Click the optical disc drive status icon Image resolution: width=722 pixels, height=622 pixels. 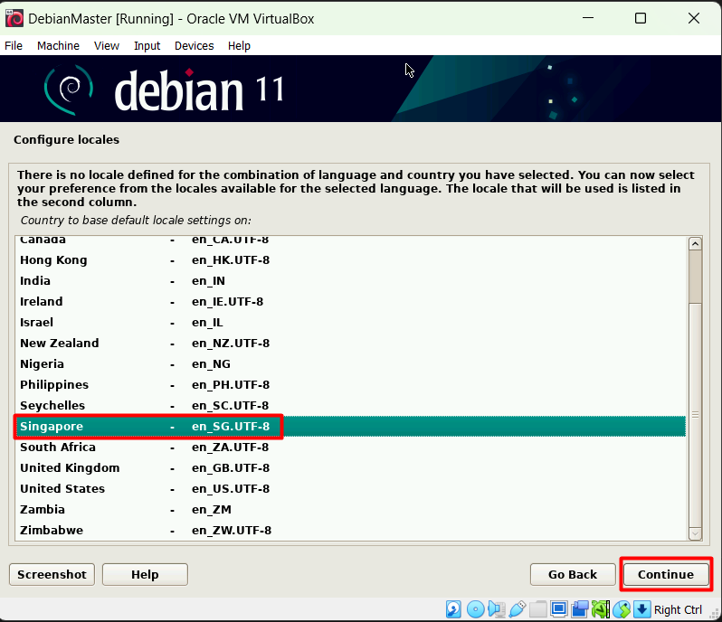pos(475,609)
